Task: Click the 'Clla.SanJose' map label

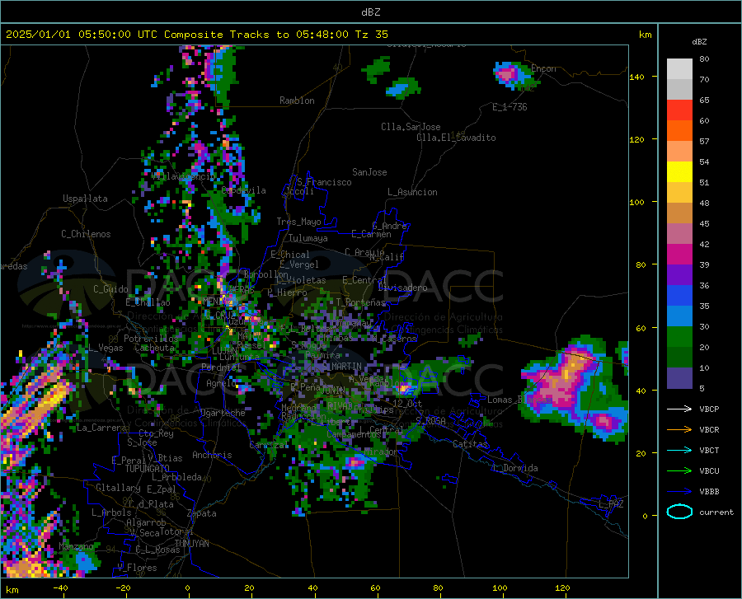Action: [x=411, y=127]
